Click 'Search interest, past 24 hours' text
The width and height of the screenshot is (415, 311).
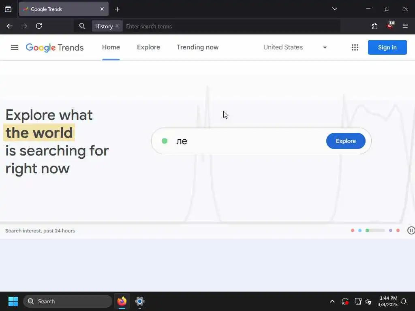(x=40, y=230)
